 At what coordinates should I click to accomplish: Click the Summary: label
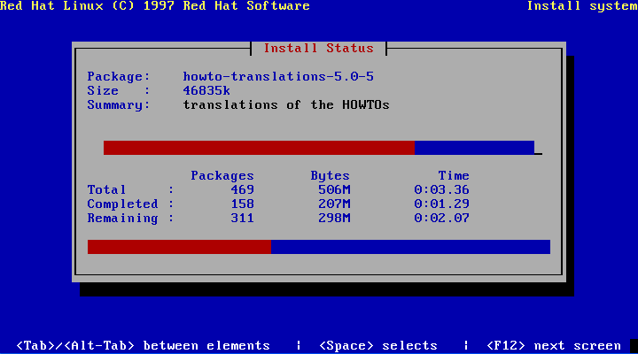(x=119, y=104)
